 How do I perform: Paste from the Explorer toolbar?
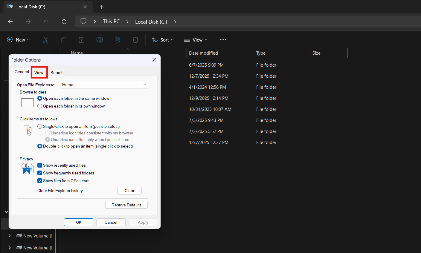point(81,39)
